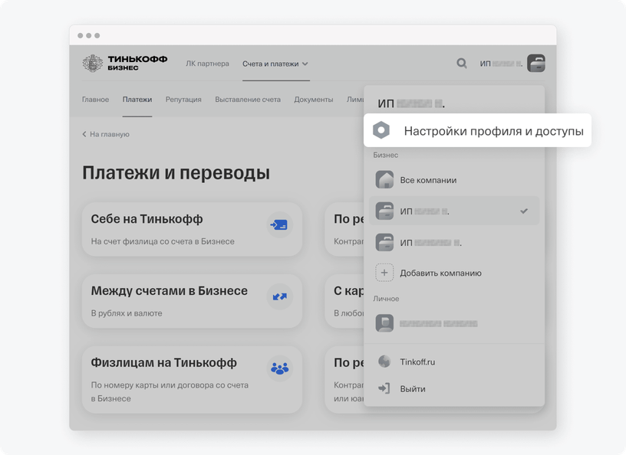
Task: Open the Между счетами в Бизнесе card
Action: coord(192,301)
